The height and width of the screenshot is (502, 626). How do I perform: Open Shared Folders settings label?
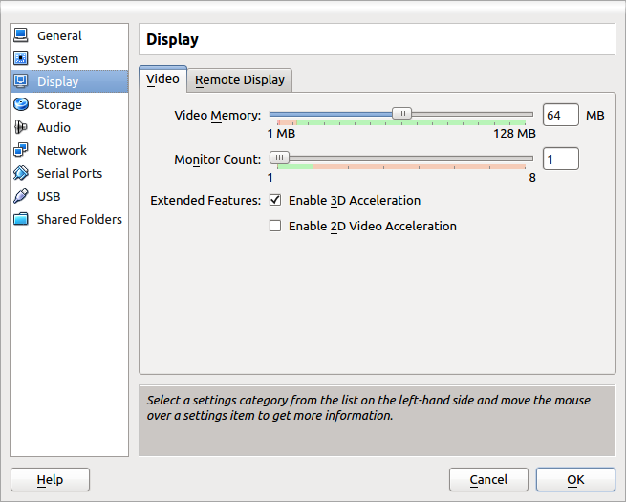[x=79, y=219]
